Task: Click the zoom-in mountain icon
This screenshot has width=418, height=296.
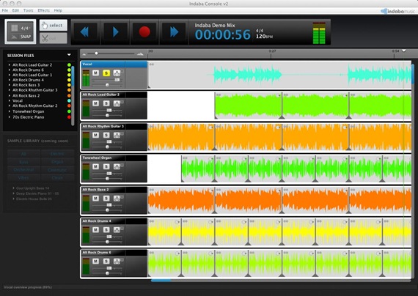Action: (140, 53)
